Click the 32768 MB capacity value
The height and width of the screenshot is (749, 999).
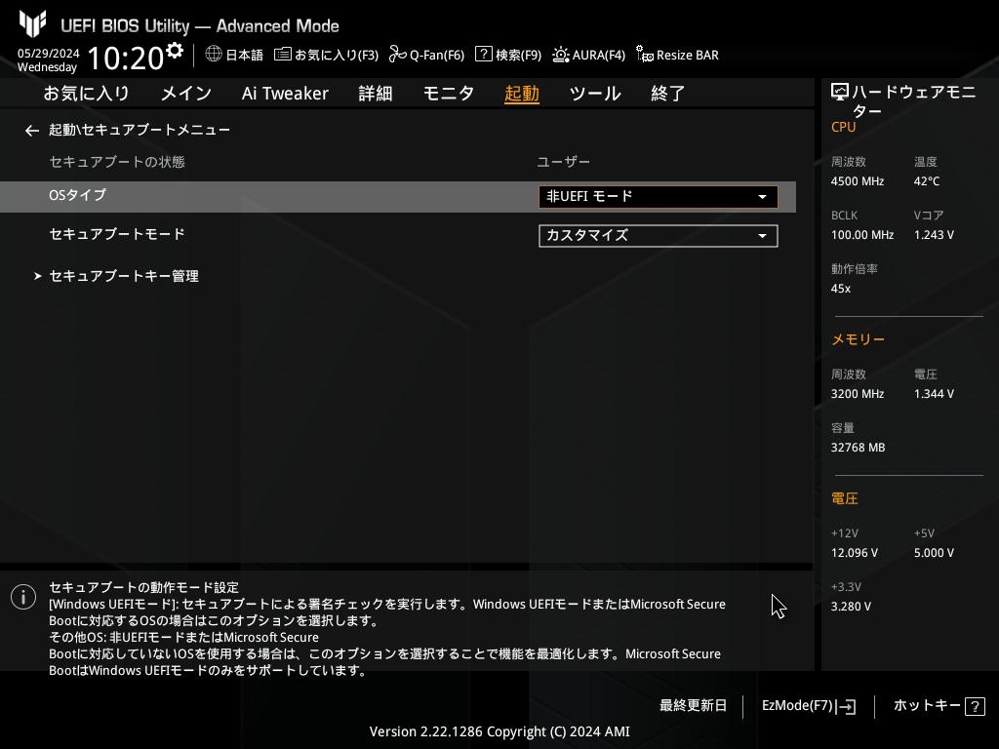859,448
